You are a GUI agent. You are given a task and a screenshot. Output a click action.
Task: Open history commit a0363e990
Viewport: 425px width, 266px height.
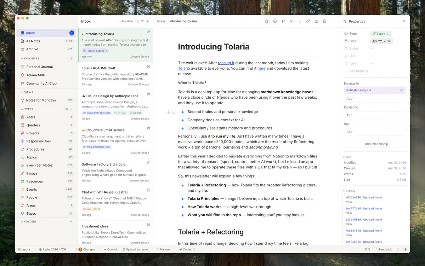point(363,197)
